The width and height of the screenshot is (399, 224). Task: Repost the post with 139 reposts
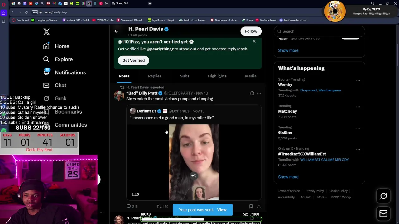(162, 206)
